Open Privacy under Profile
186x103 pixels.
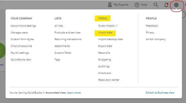pos(150,33)
